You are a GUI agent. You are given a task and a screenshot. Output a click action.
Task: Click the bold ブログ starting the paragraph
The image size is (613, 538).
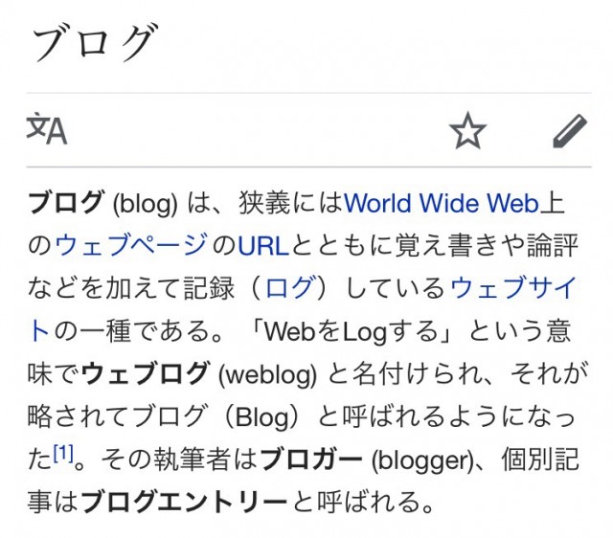point(66,203)
